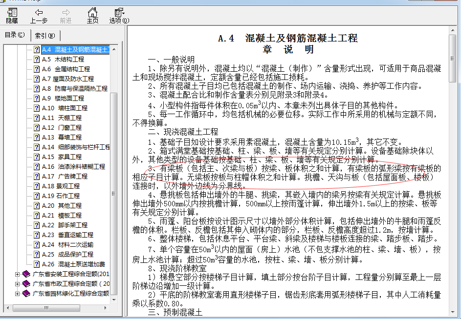The image size is (461, 319).
Task: Click the page icon beside A.21 模板工程
Action: pyautogui.click(x=37, y=215)
